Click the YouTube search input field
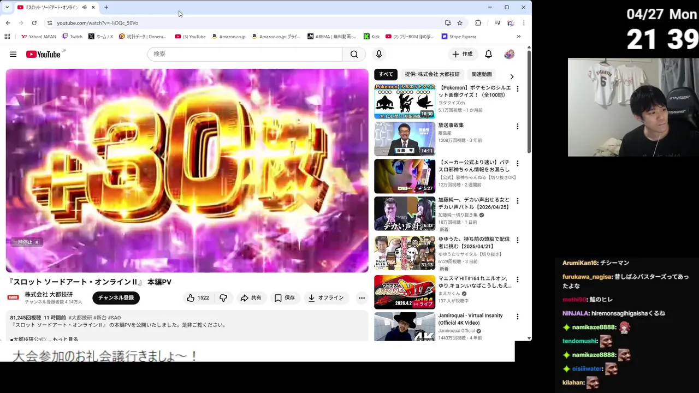This screenshot has height=393, width=699. tap(245, 54)
